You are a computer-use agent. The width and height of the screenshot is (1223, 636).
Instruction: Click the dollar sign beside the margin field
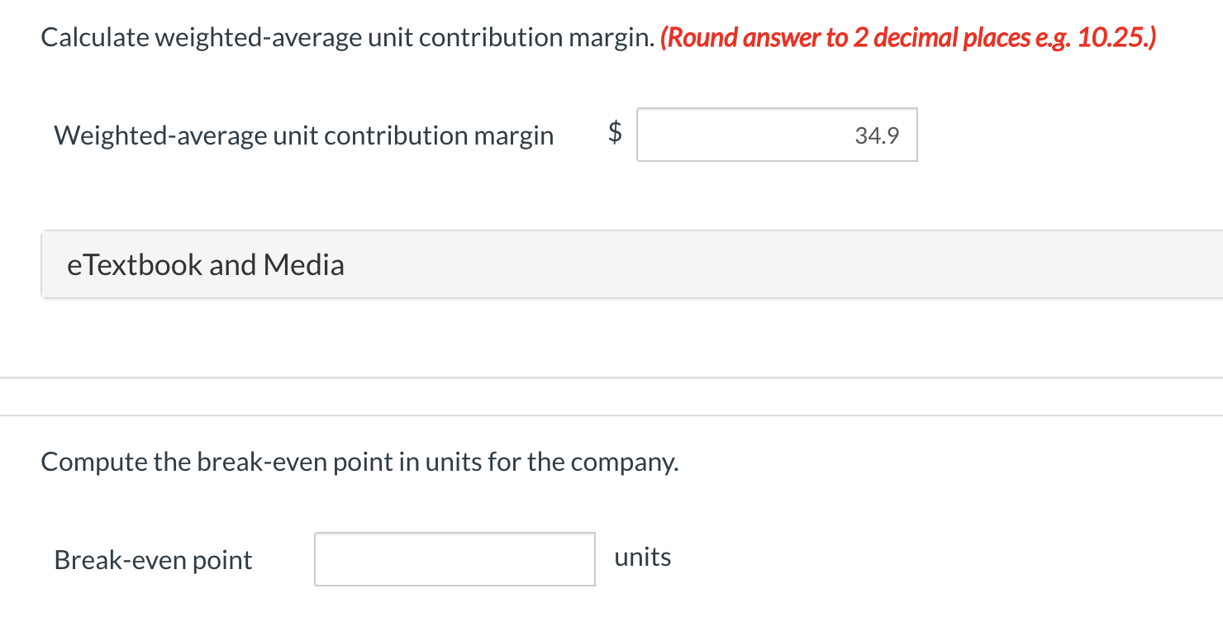click(x=615, y=132)
